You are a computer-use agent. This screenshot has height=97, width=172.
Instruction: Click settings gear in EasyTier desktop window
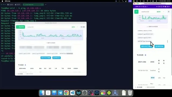click(x=83, y=27)
